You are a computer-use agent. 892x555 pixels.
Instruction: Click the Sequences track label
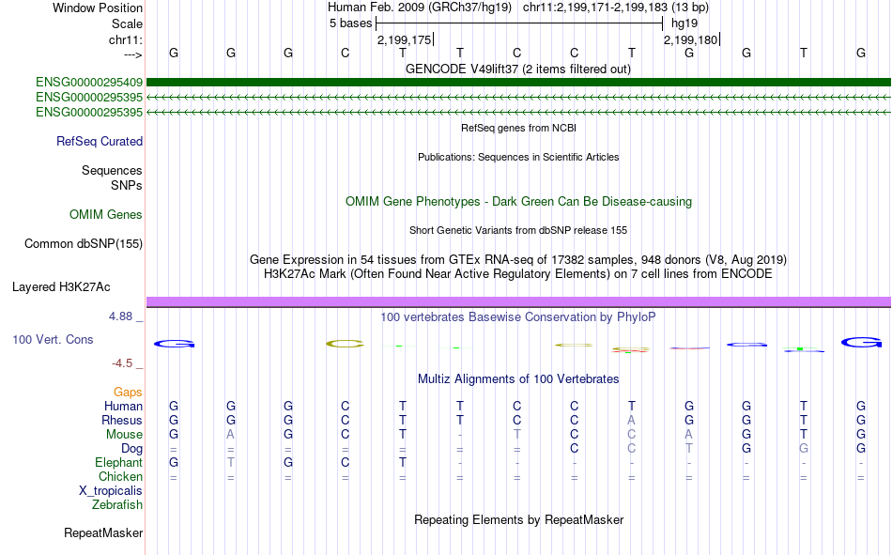(x=112, y=170)
